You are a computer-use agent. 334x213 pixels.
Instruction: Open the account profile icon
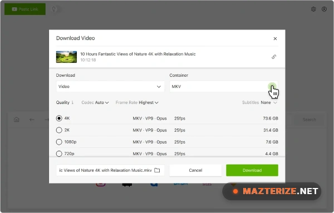[x=324, y=9]
